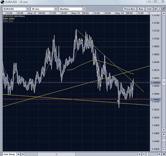Viewport: 166px width, 156px height.
Task: Click the horizontal scrollbar right arrow
Action: pyautogui.click(x=139, y=154)
